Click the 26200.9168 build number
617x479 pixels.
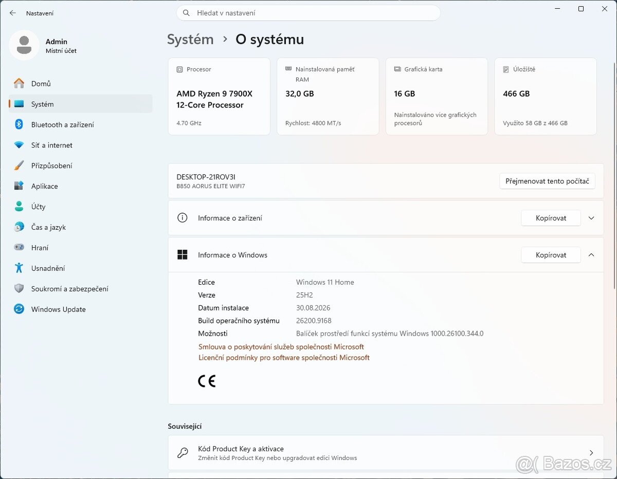click(x=314, y=321)
